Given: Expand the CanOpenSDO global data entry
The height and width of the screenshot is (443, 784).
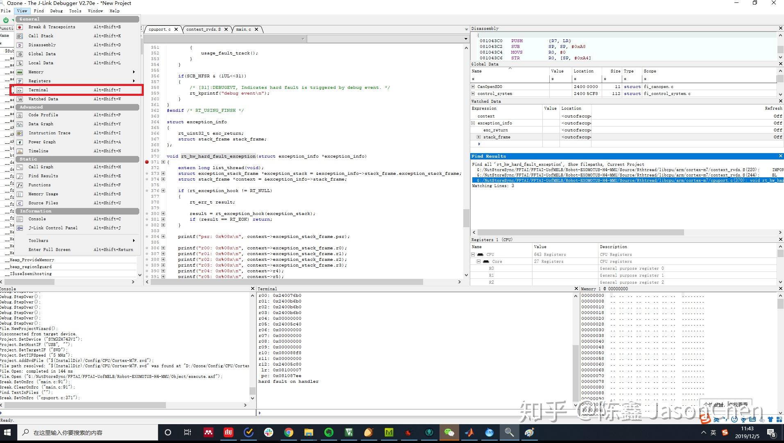Looking at the screenshot, I should (473, 87).
